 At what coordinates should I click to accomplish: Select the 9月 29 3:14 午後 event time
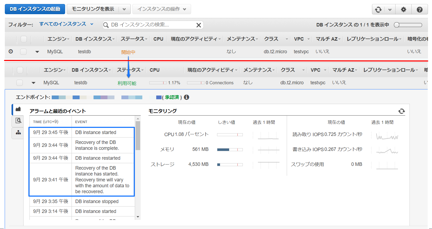[51, 211]
